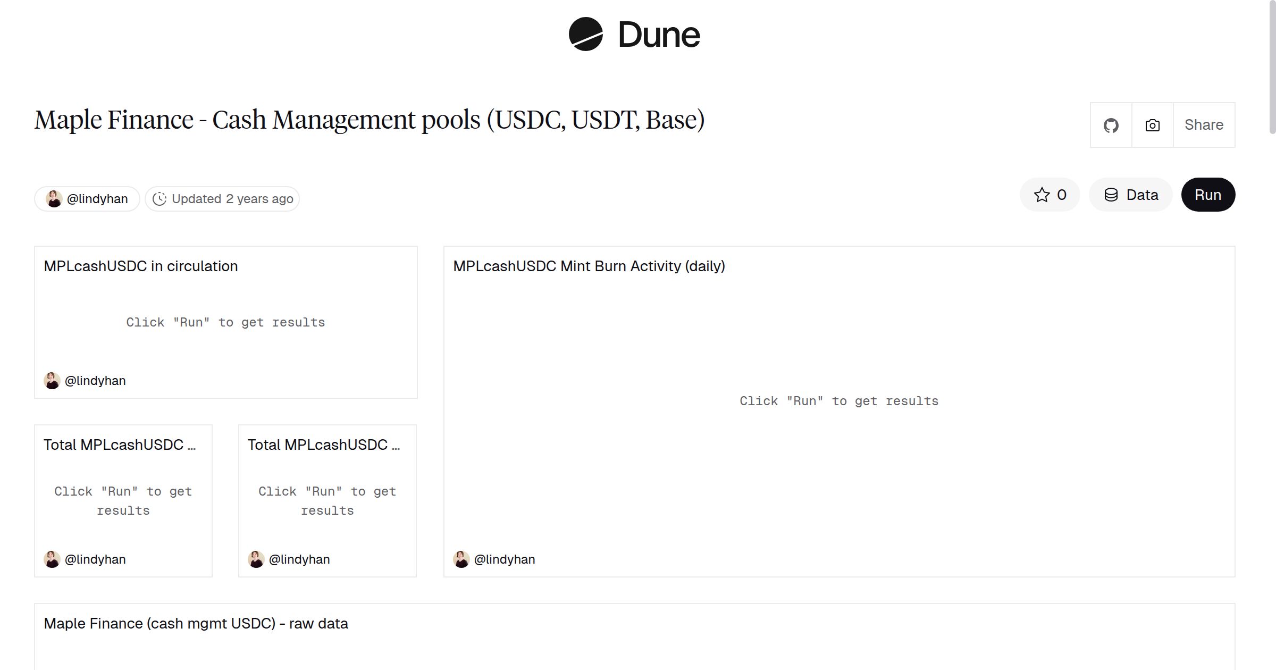
Task: Toggle the star to favorite the dashboard
Action: coord(1042,195)
